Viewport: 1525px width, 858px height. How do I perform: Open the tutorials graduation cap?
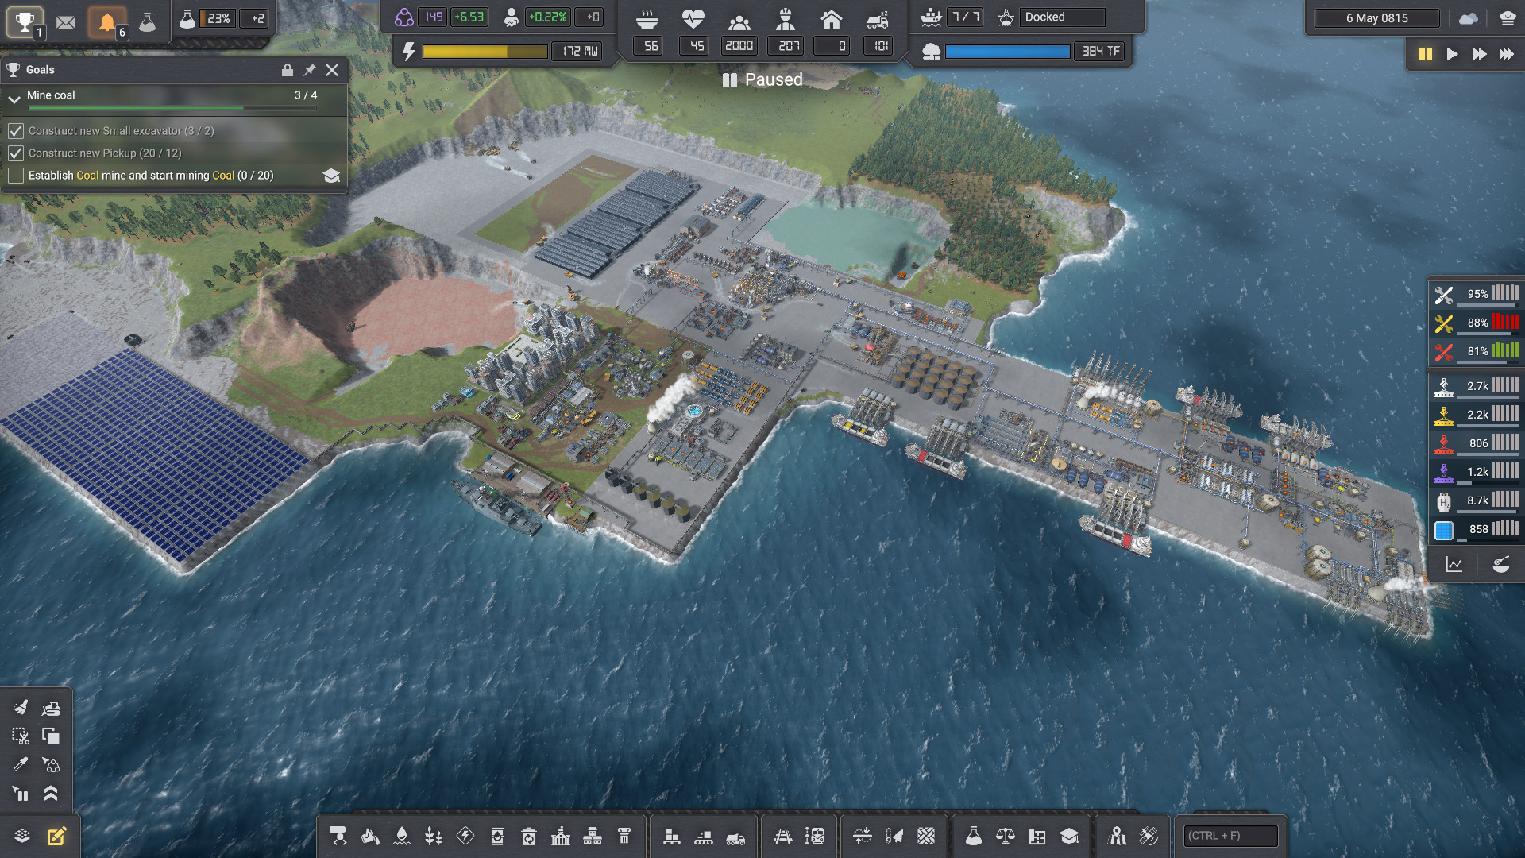click(x=1069, y=836)
